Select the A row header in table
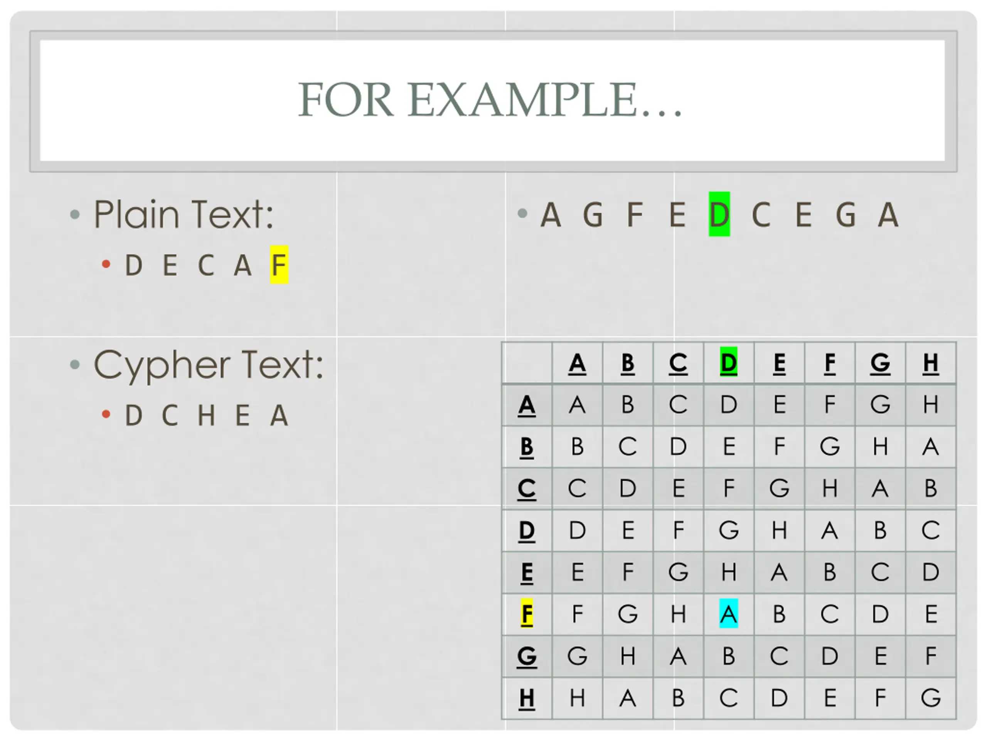 [x=527, y=405]
